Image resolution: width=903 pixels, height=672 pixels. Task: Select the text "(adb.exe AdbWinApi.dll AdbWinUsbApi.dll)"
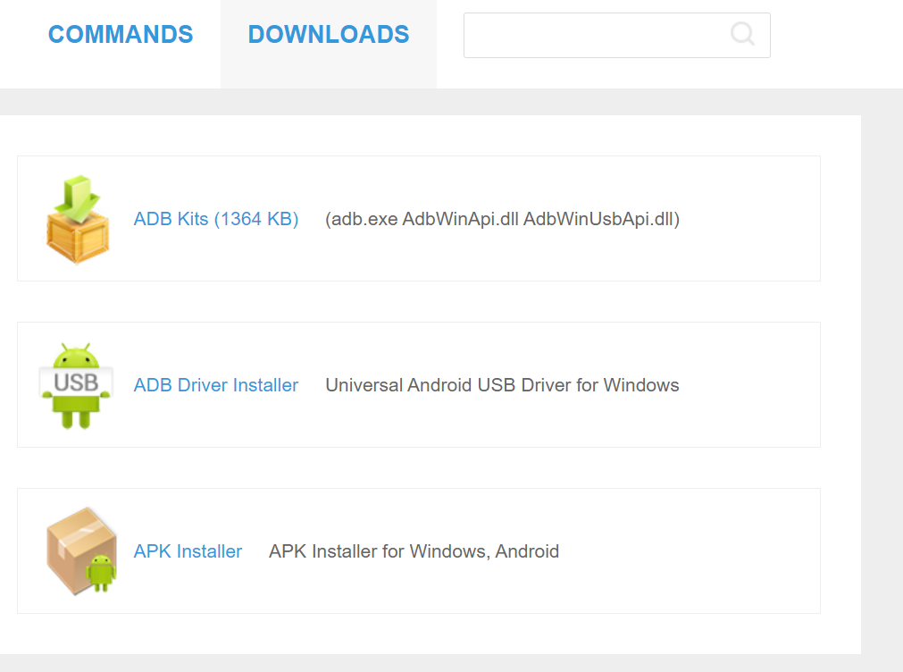tap(502, 219)
